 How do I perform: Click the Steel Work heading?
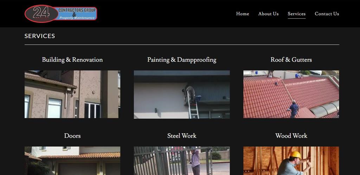(x=182, y=136)
